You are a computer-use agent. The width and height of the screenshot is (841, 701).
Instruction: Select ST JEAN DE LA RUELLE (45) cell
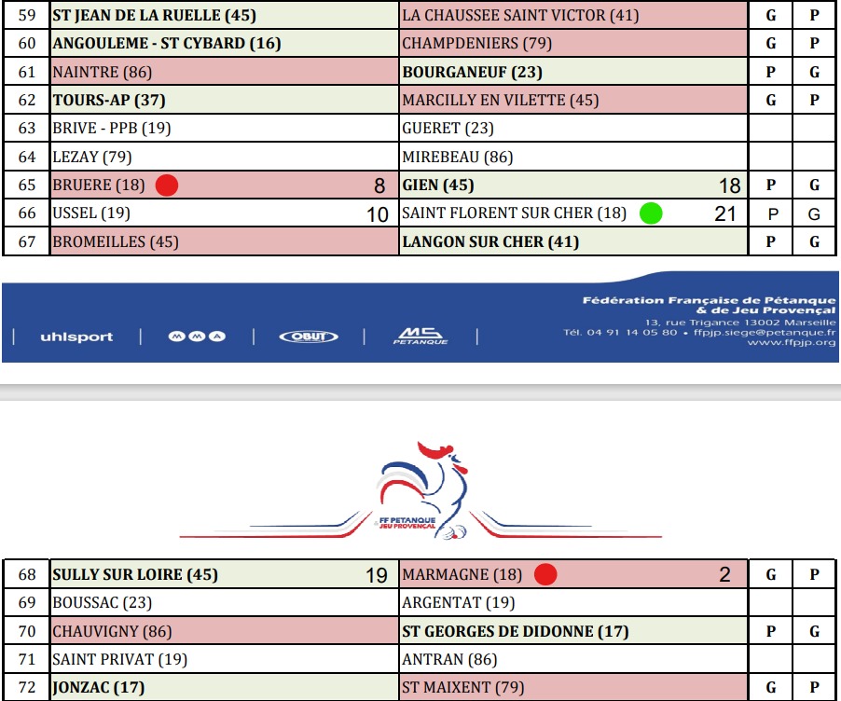224,15
